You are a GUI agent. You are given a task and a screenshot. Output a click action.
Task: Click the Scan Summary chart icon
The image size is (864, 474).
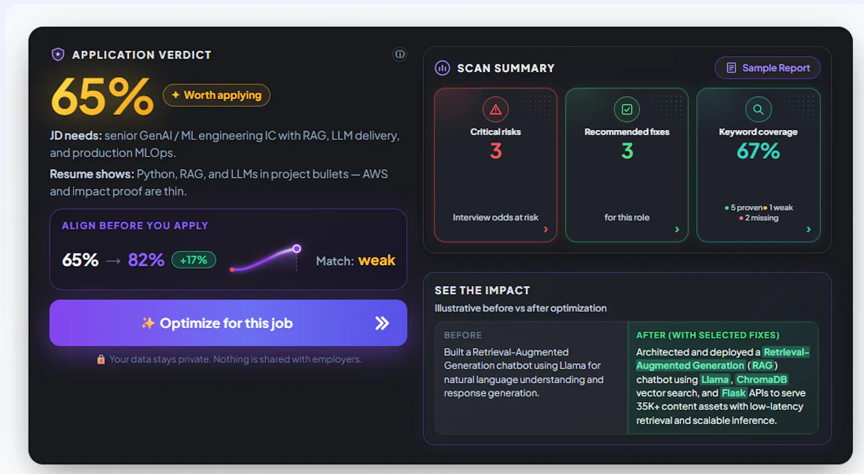[442, 68]
